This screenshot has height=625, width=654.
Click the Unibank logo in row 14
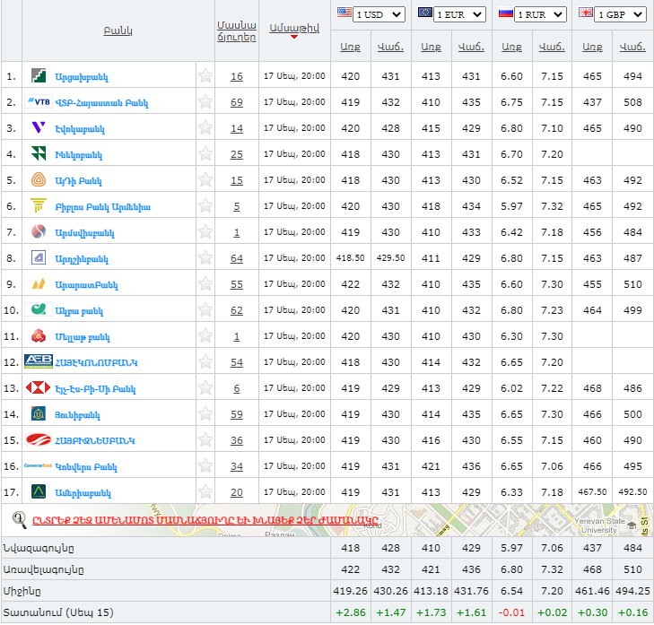tap(39, 413)
